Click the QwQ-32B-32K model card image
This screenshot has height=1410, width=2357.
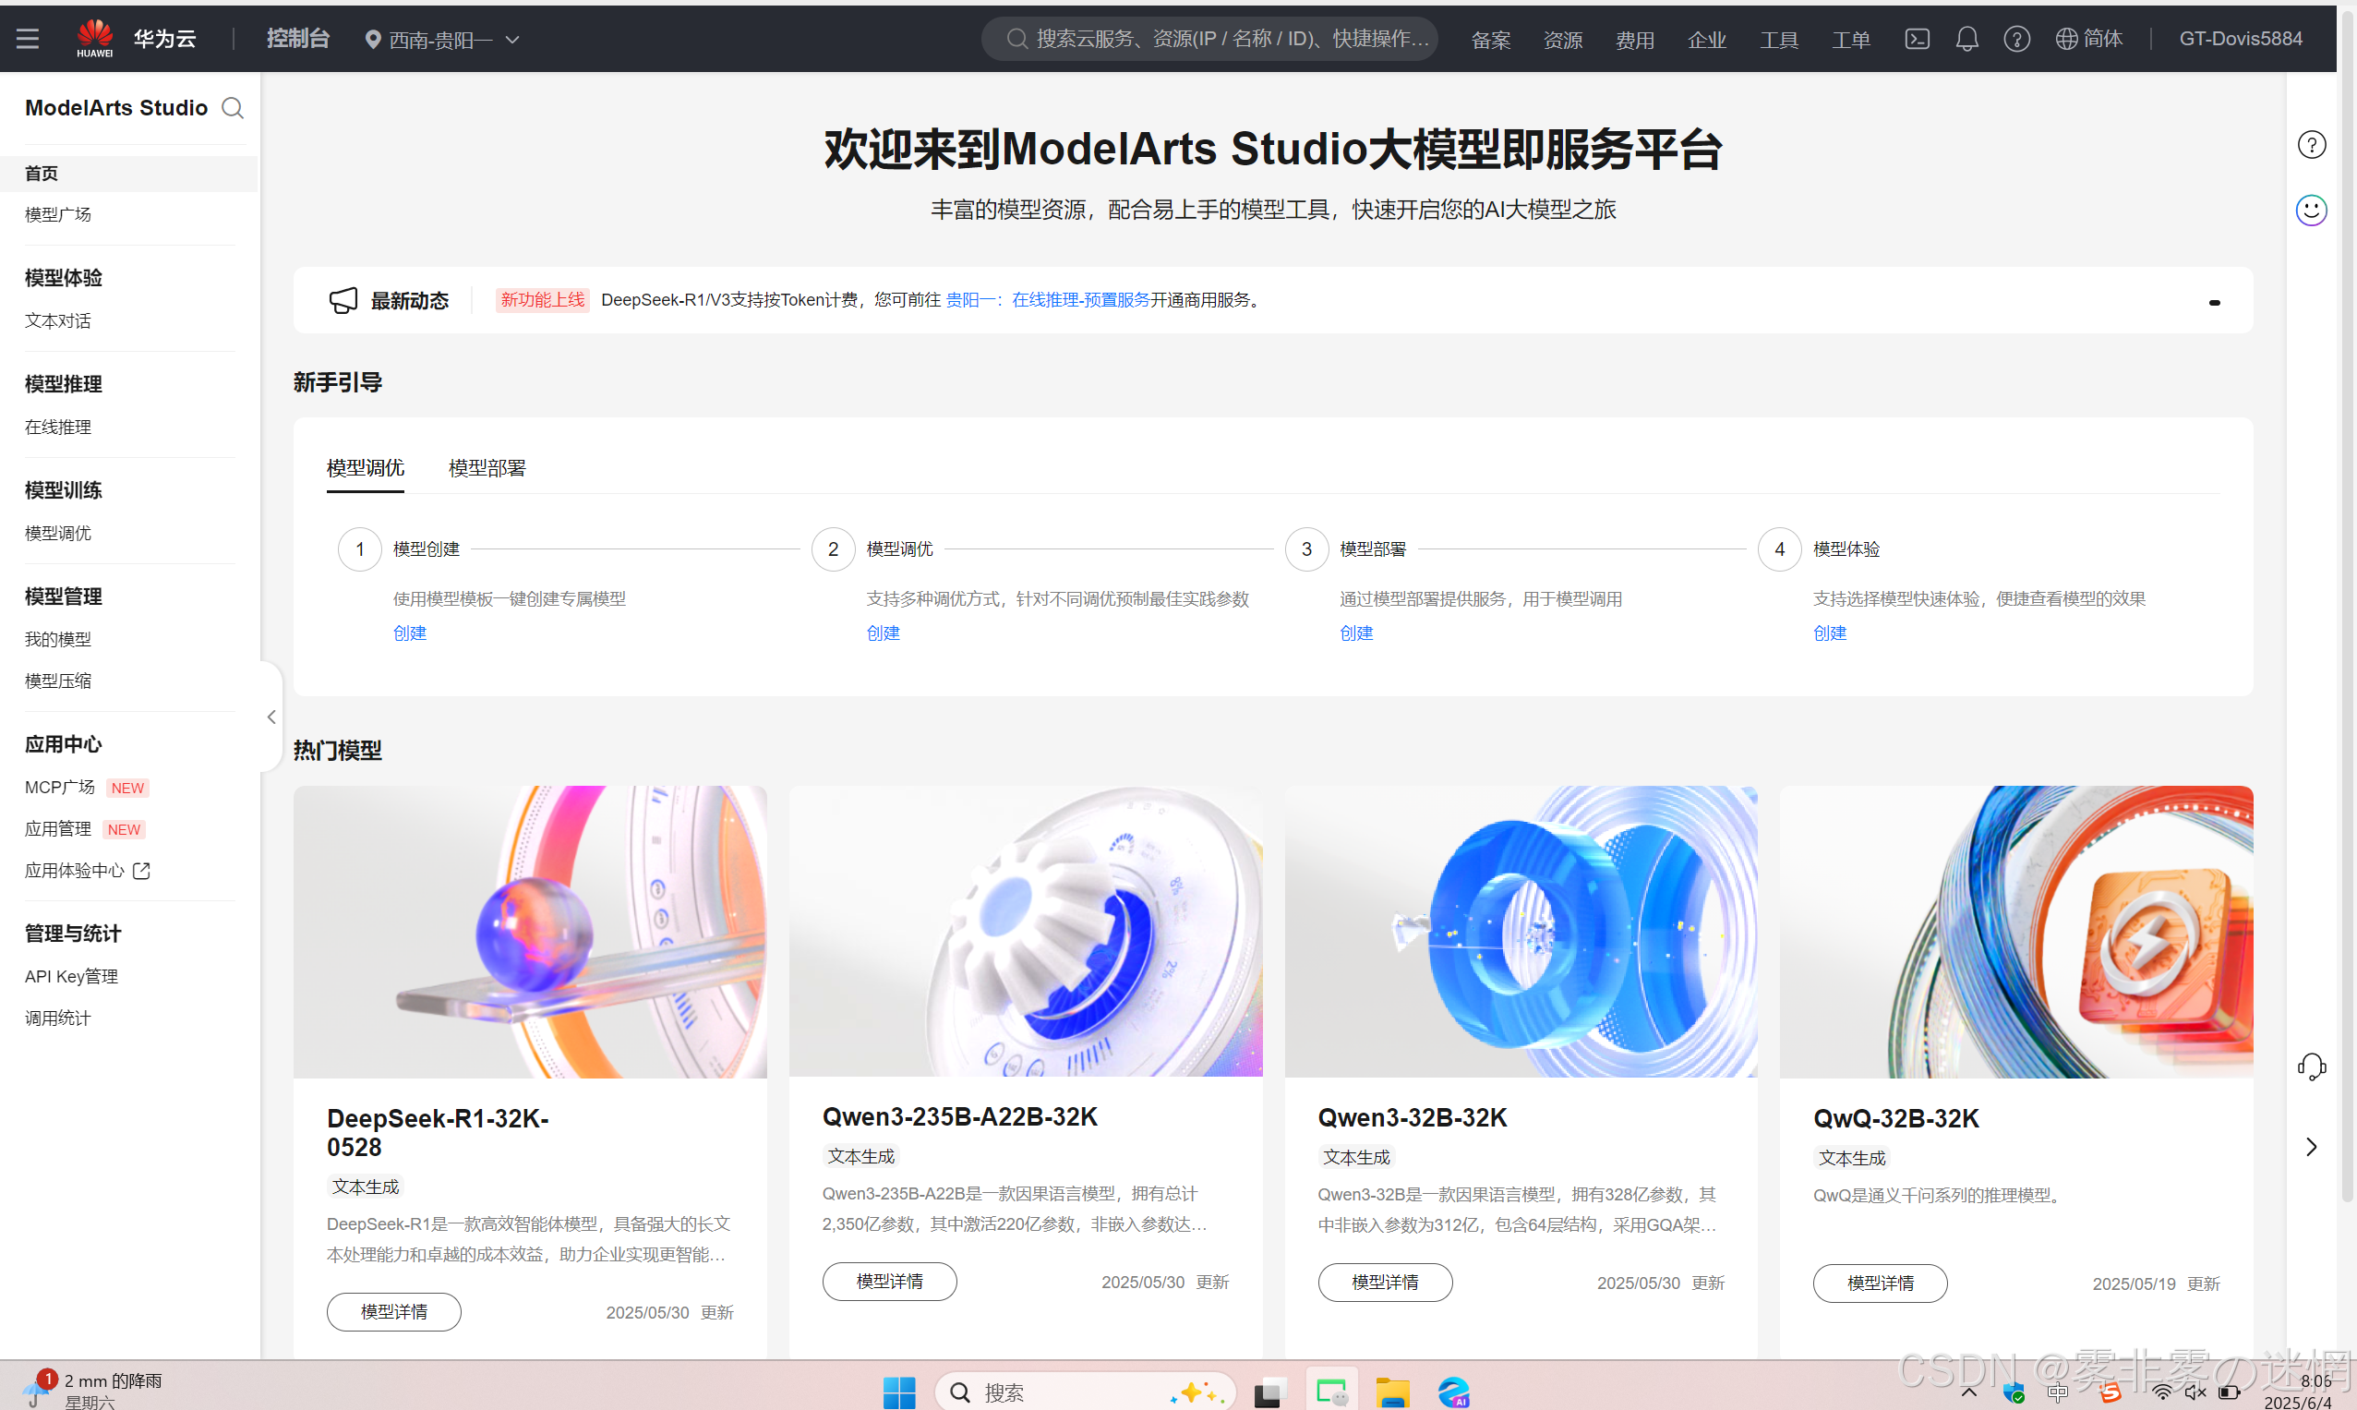coord(2016,932)
